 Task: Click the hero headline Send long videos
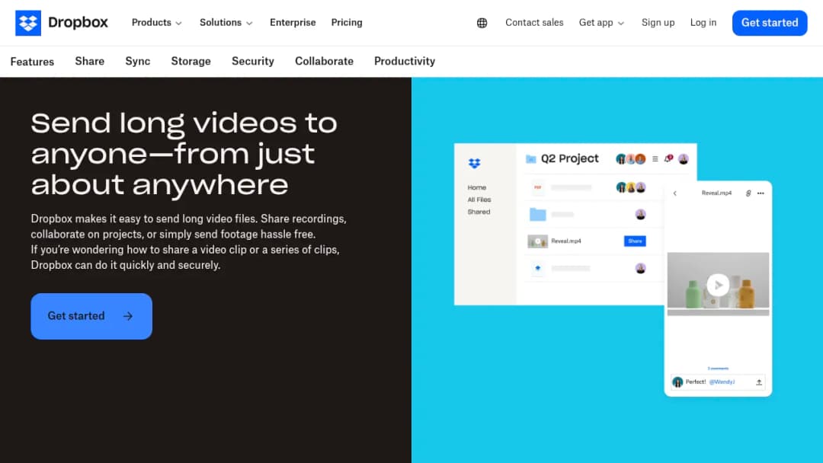tap(184, 154)
